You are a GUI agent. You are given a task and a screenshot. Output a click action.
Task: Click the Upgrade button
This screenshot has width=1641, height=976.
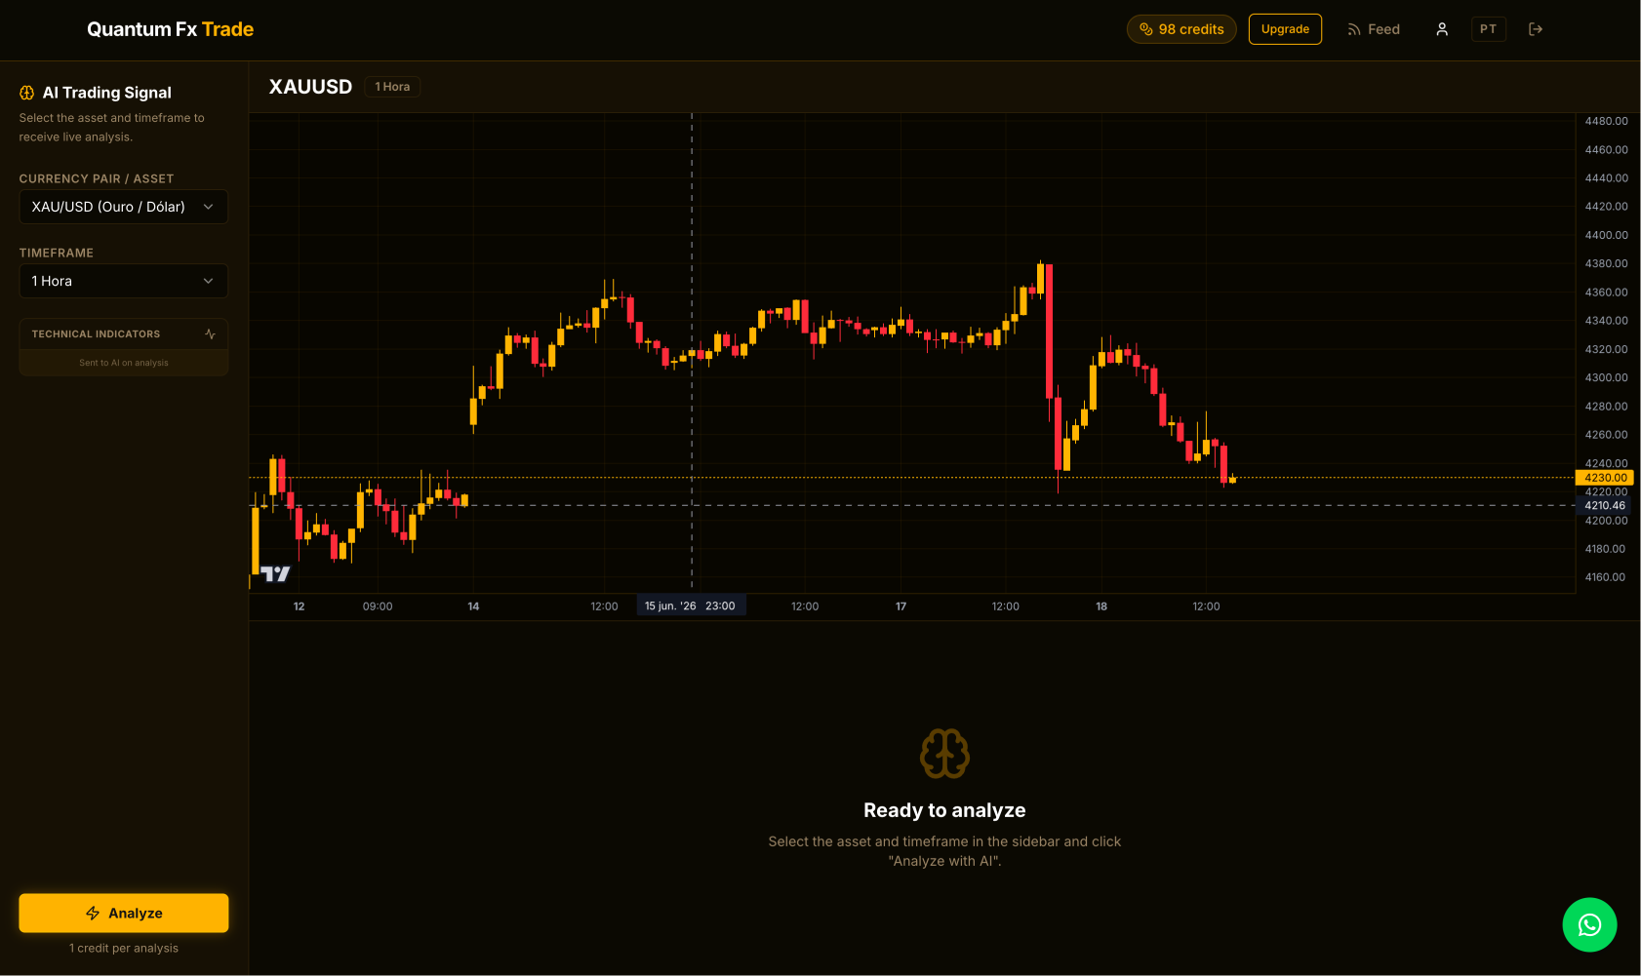1285,29
